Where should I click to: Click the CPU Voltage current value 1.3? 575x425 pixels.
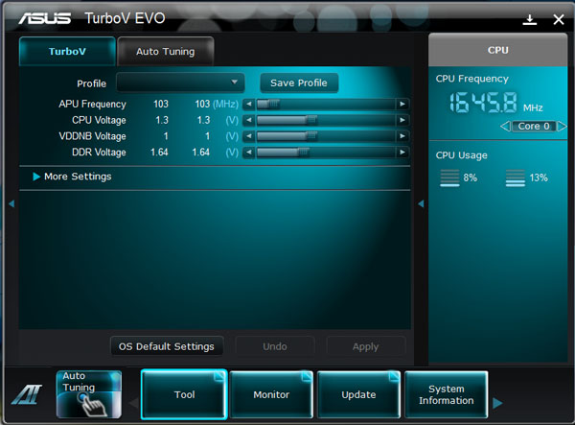pyautogui.click(x=162, y=120)
